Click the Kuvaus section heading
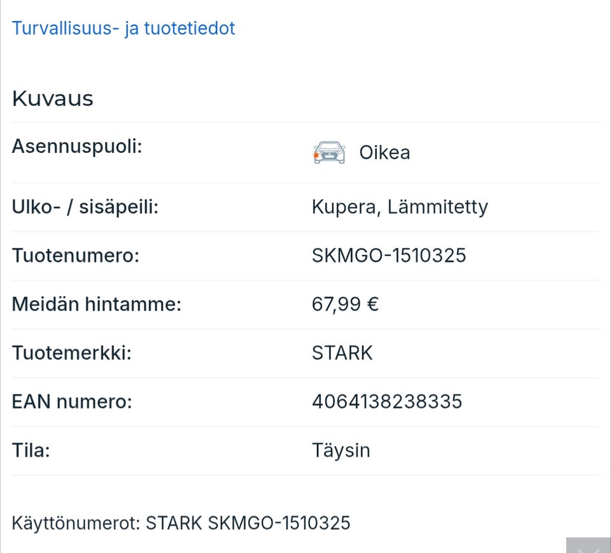This screenshot has height=553, width=611. point(53,99)
